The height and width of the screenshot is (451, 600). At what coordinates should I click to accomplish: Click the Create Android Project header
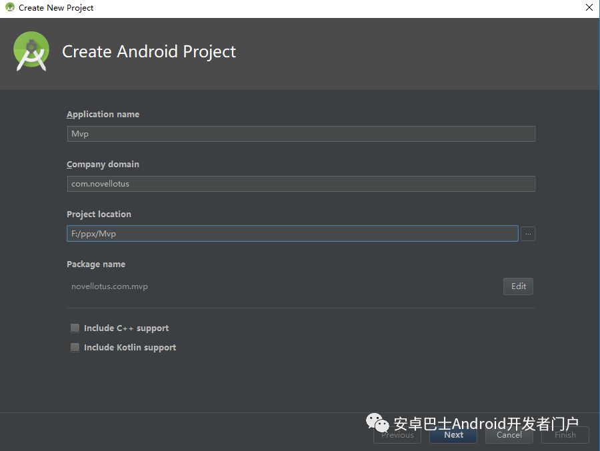tap(149, 51)
